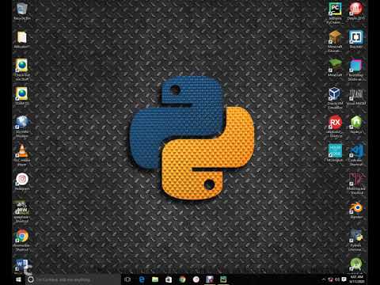Launch Minecraft grass block desktop icon
Viewport: 380px width, 285px height.
(335, 67)
